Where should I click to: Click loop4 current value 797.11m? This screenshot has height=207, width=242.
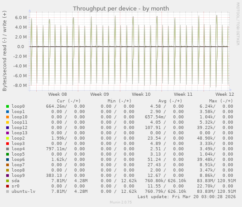(x=56, y=149)
